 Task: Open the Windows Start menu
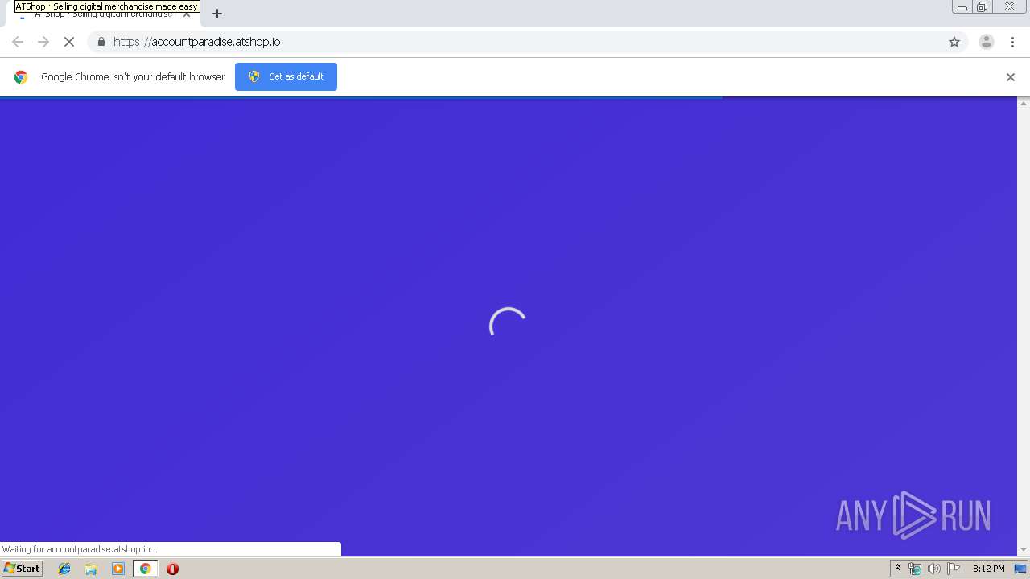tap(22, 569)
